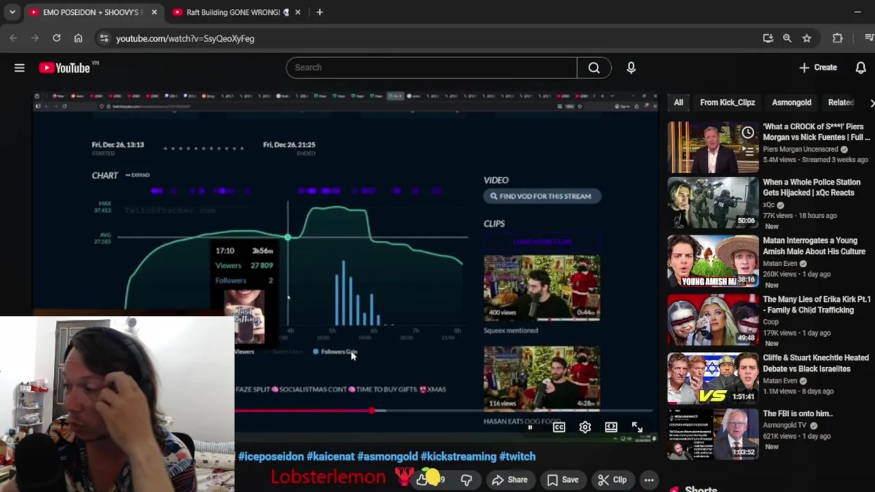
Task: Open browser extensions puzzle icon
Action: [x=837, y=38]
